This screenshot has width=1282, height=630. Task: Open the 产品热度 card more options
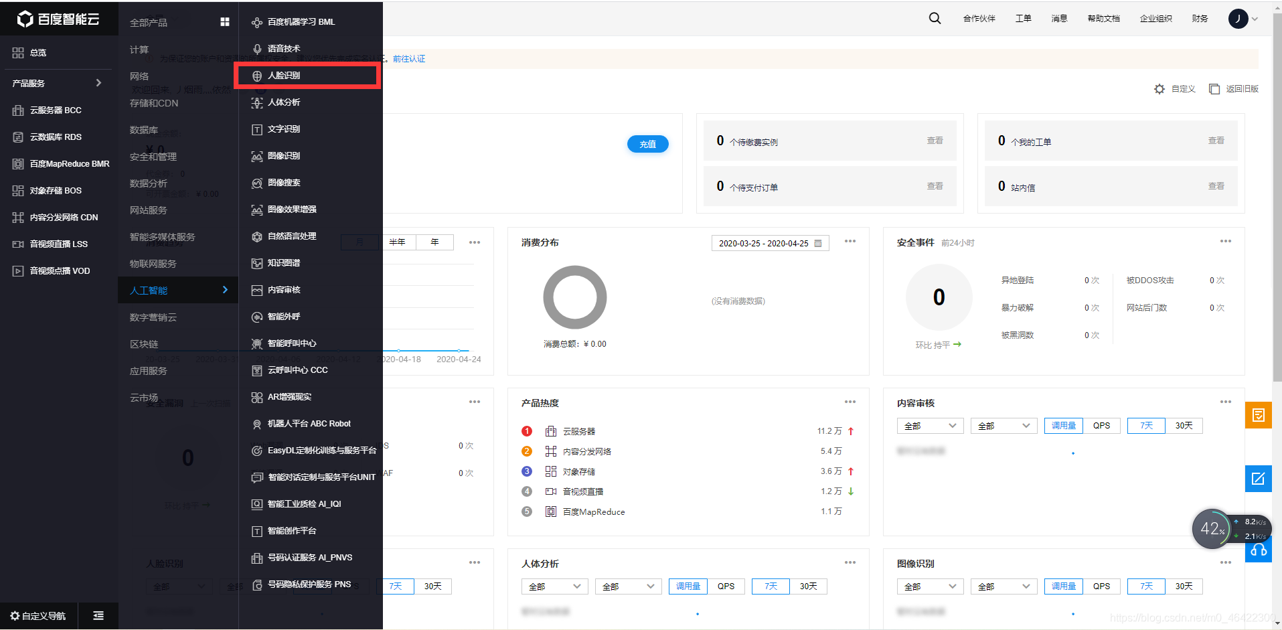tap(850, 402)
